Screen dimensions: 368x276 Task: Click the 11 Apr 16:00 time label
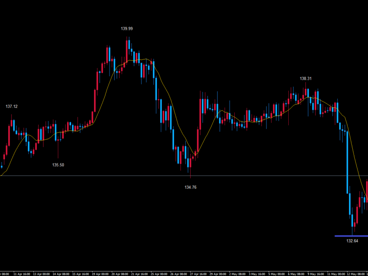(22, 272)
